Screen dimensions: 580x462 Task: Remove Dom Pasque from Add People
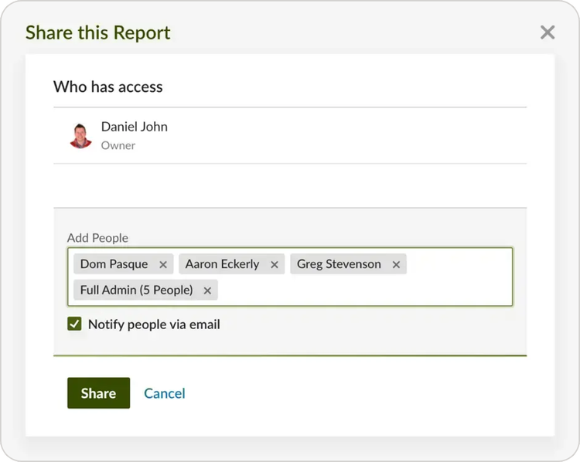[x=163, y=264]
